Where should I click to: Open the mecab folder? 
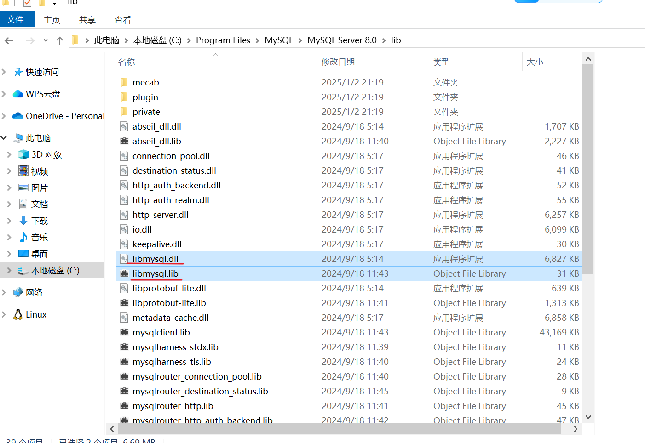146,82
